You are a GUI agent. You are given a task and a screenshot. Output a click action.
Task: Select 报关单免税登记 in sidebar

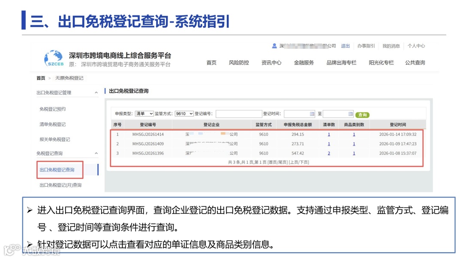54,140
